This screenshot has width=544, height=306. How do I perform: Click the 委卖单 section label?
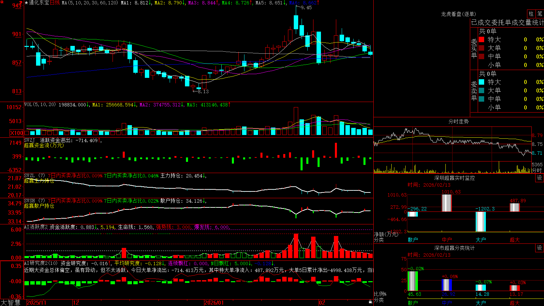click(474, 90)
